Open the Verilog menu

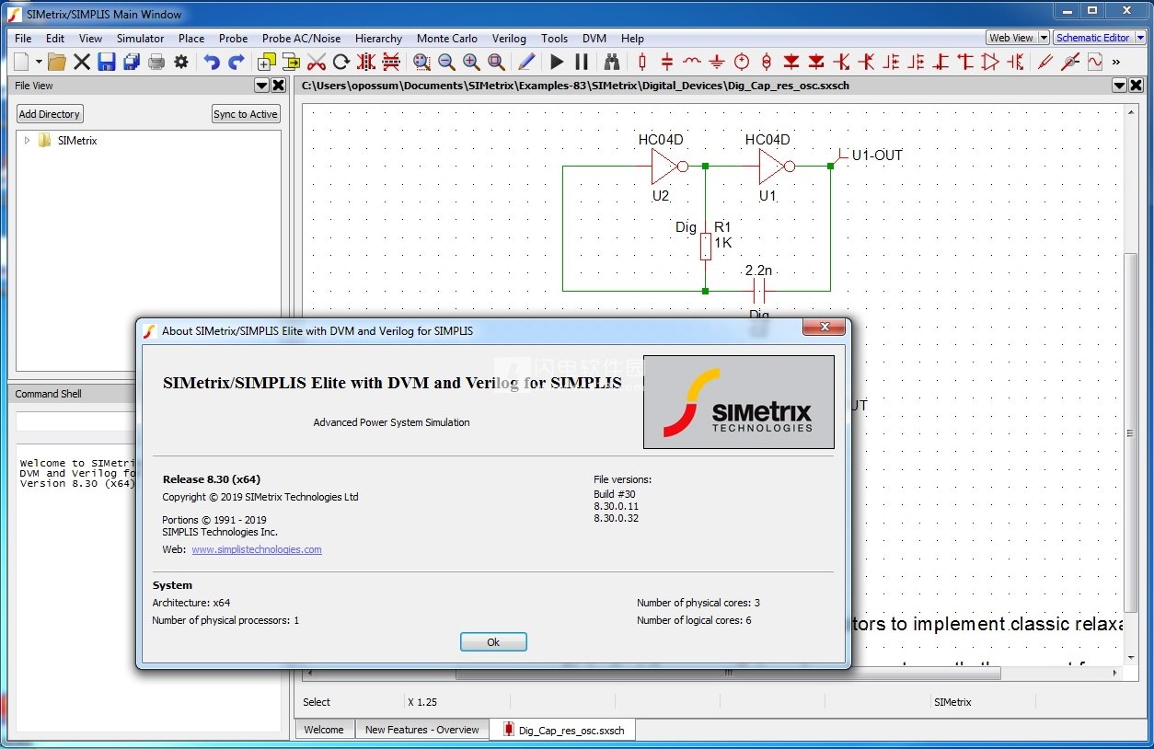(509, 39)
